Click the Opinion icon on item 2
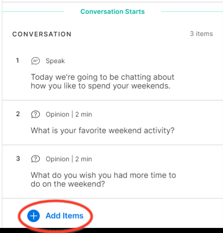Screen dimensions: 223x233 click(x=36, y=114)
